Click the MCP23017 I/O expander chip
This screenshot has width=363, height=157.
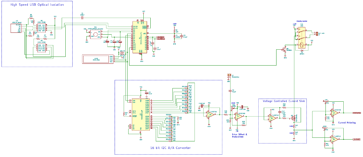(141, 114)
